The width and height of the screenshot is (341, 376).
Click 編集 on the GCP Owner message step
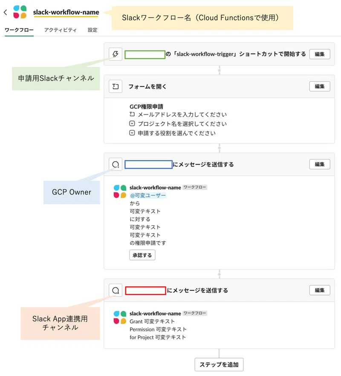click(x=319, y=164)
